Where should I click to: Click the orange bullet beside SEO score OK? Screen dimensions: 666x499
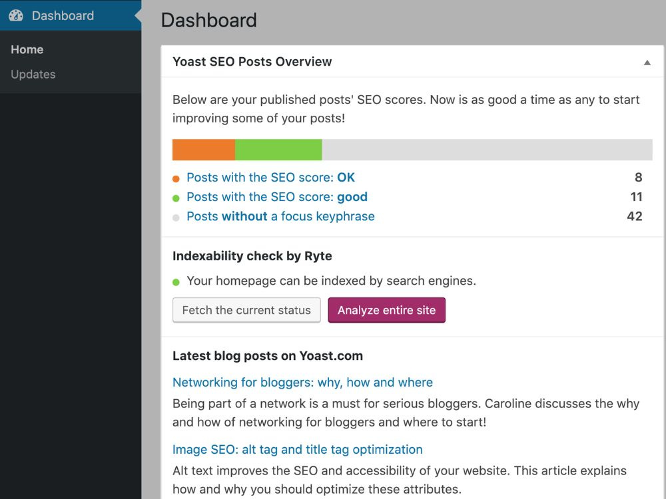(176, 178)
